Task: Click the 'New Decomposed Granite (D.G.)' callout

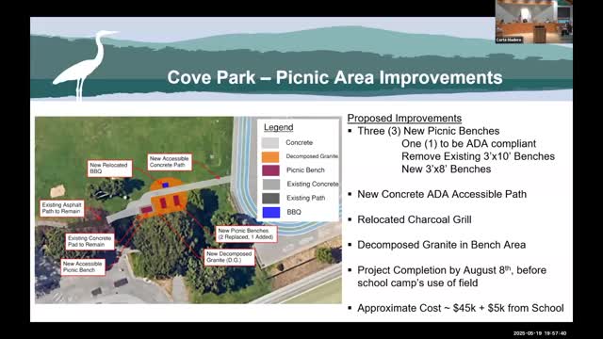Action: pos(229,257)
